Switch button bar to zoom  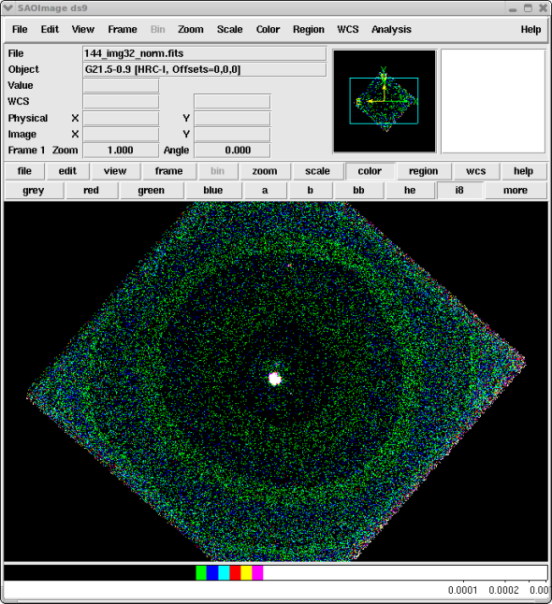coord(265,171)
